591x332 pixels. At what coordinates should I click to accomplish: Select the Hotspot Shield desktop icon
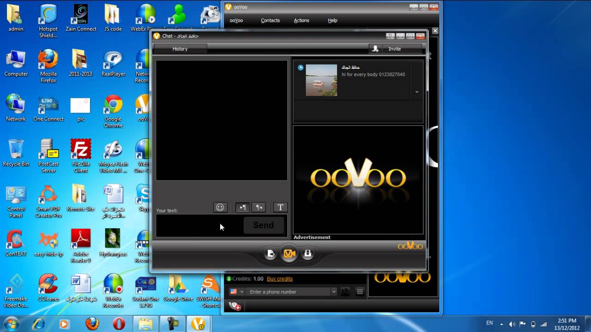[48, 22]
